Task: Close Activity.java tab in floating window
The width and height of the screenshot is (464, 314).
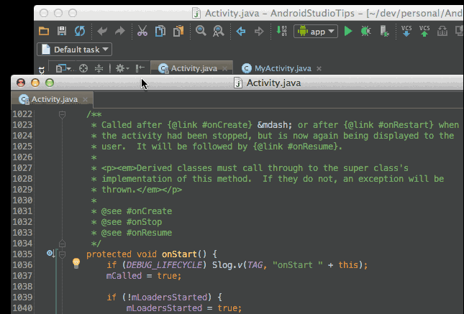Action: click(85, 99)
